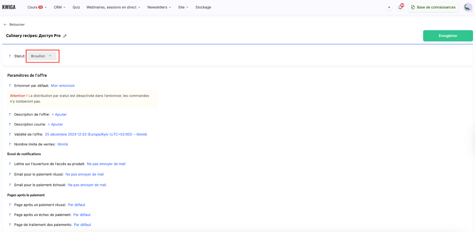Expand the CRM menu

pos(59,7)
